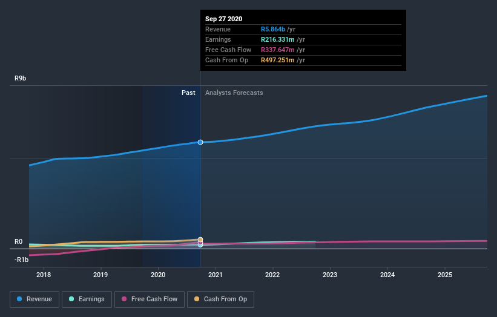
Task: Click the R216.331m earnings value in tooltip
Action: click(x=278, y=39)
